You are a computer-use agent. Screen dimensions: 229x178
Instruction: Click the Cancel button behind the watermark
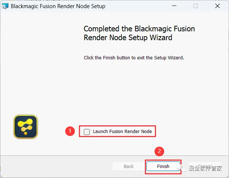coord(205,166)
